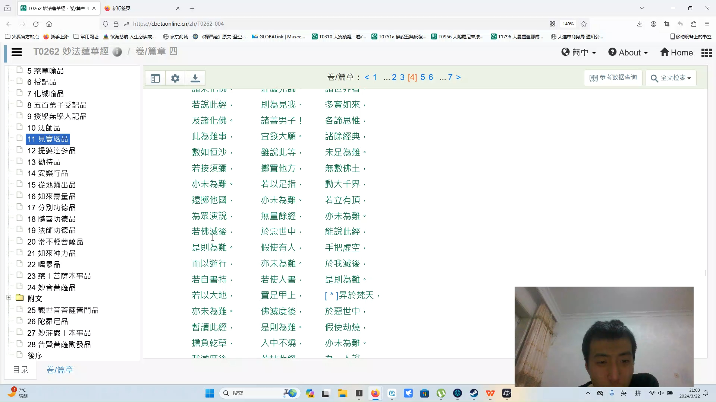
Task: Open chapter page 3
Action: click(402, 77)
